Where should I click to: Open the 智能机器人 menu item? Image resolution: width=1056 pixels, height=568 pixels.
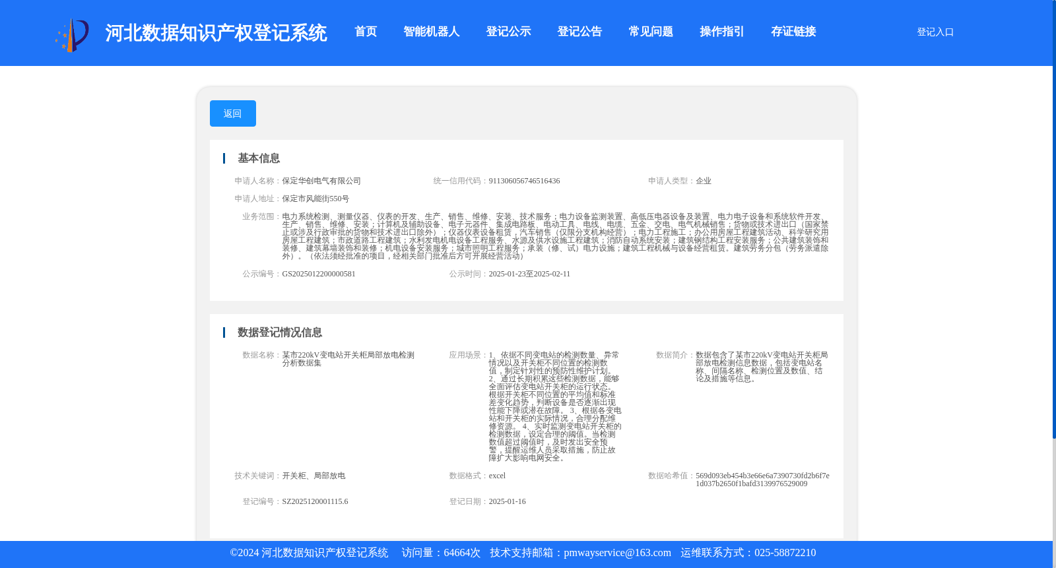click(x=432, y=32)
